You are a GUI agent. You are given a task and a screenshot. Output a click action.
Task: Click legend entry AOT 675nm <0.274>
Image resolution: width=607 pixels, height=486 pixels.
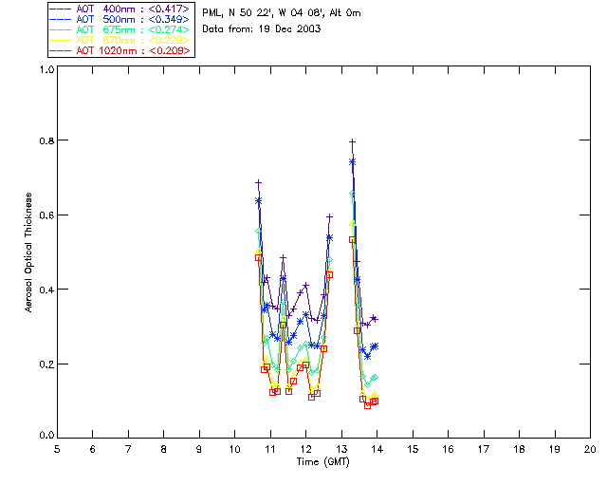click(x=133, y=29)
